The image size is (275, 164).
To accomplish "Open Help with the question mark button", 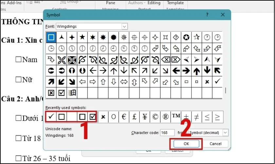I will 207,15.
